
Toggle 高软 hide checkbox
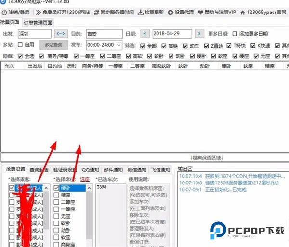(x=129, y=56)
